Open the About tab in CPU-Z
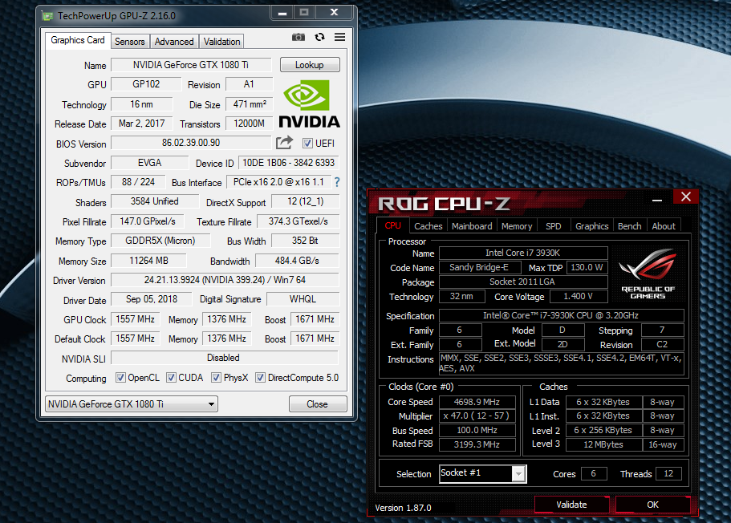Screen dimensions: 731x523 (664, 226)
